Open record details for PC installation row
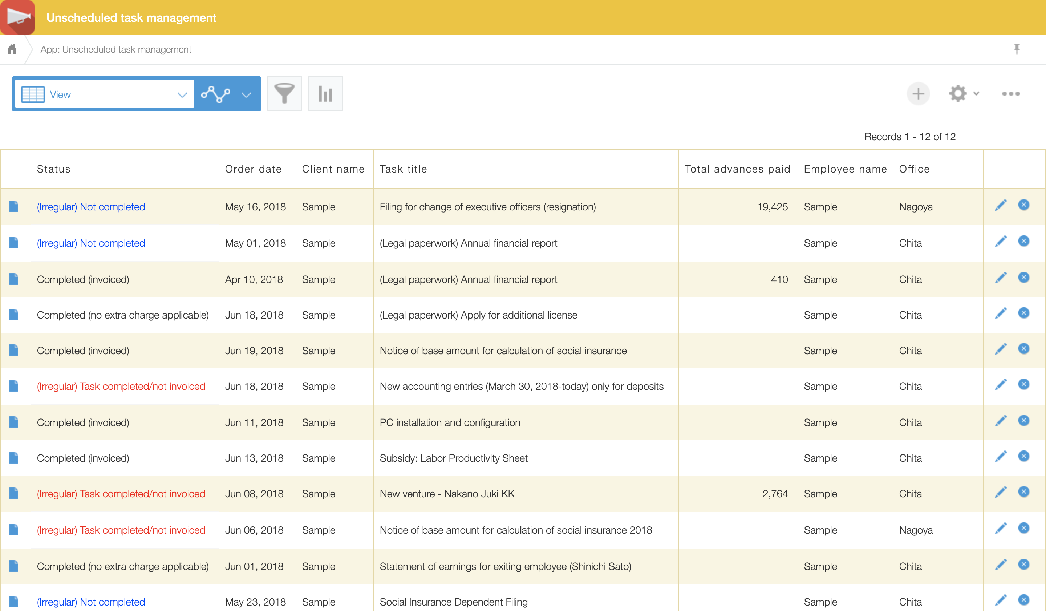 pos(14,422)
